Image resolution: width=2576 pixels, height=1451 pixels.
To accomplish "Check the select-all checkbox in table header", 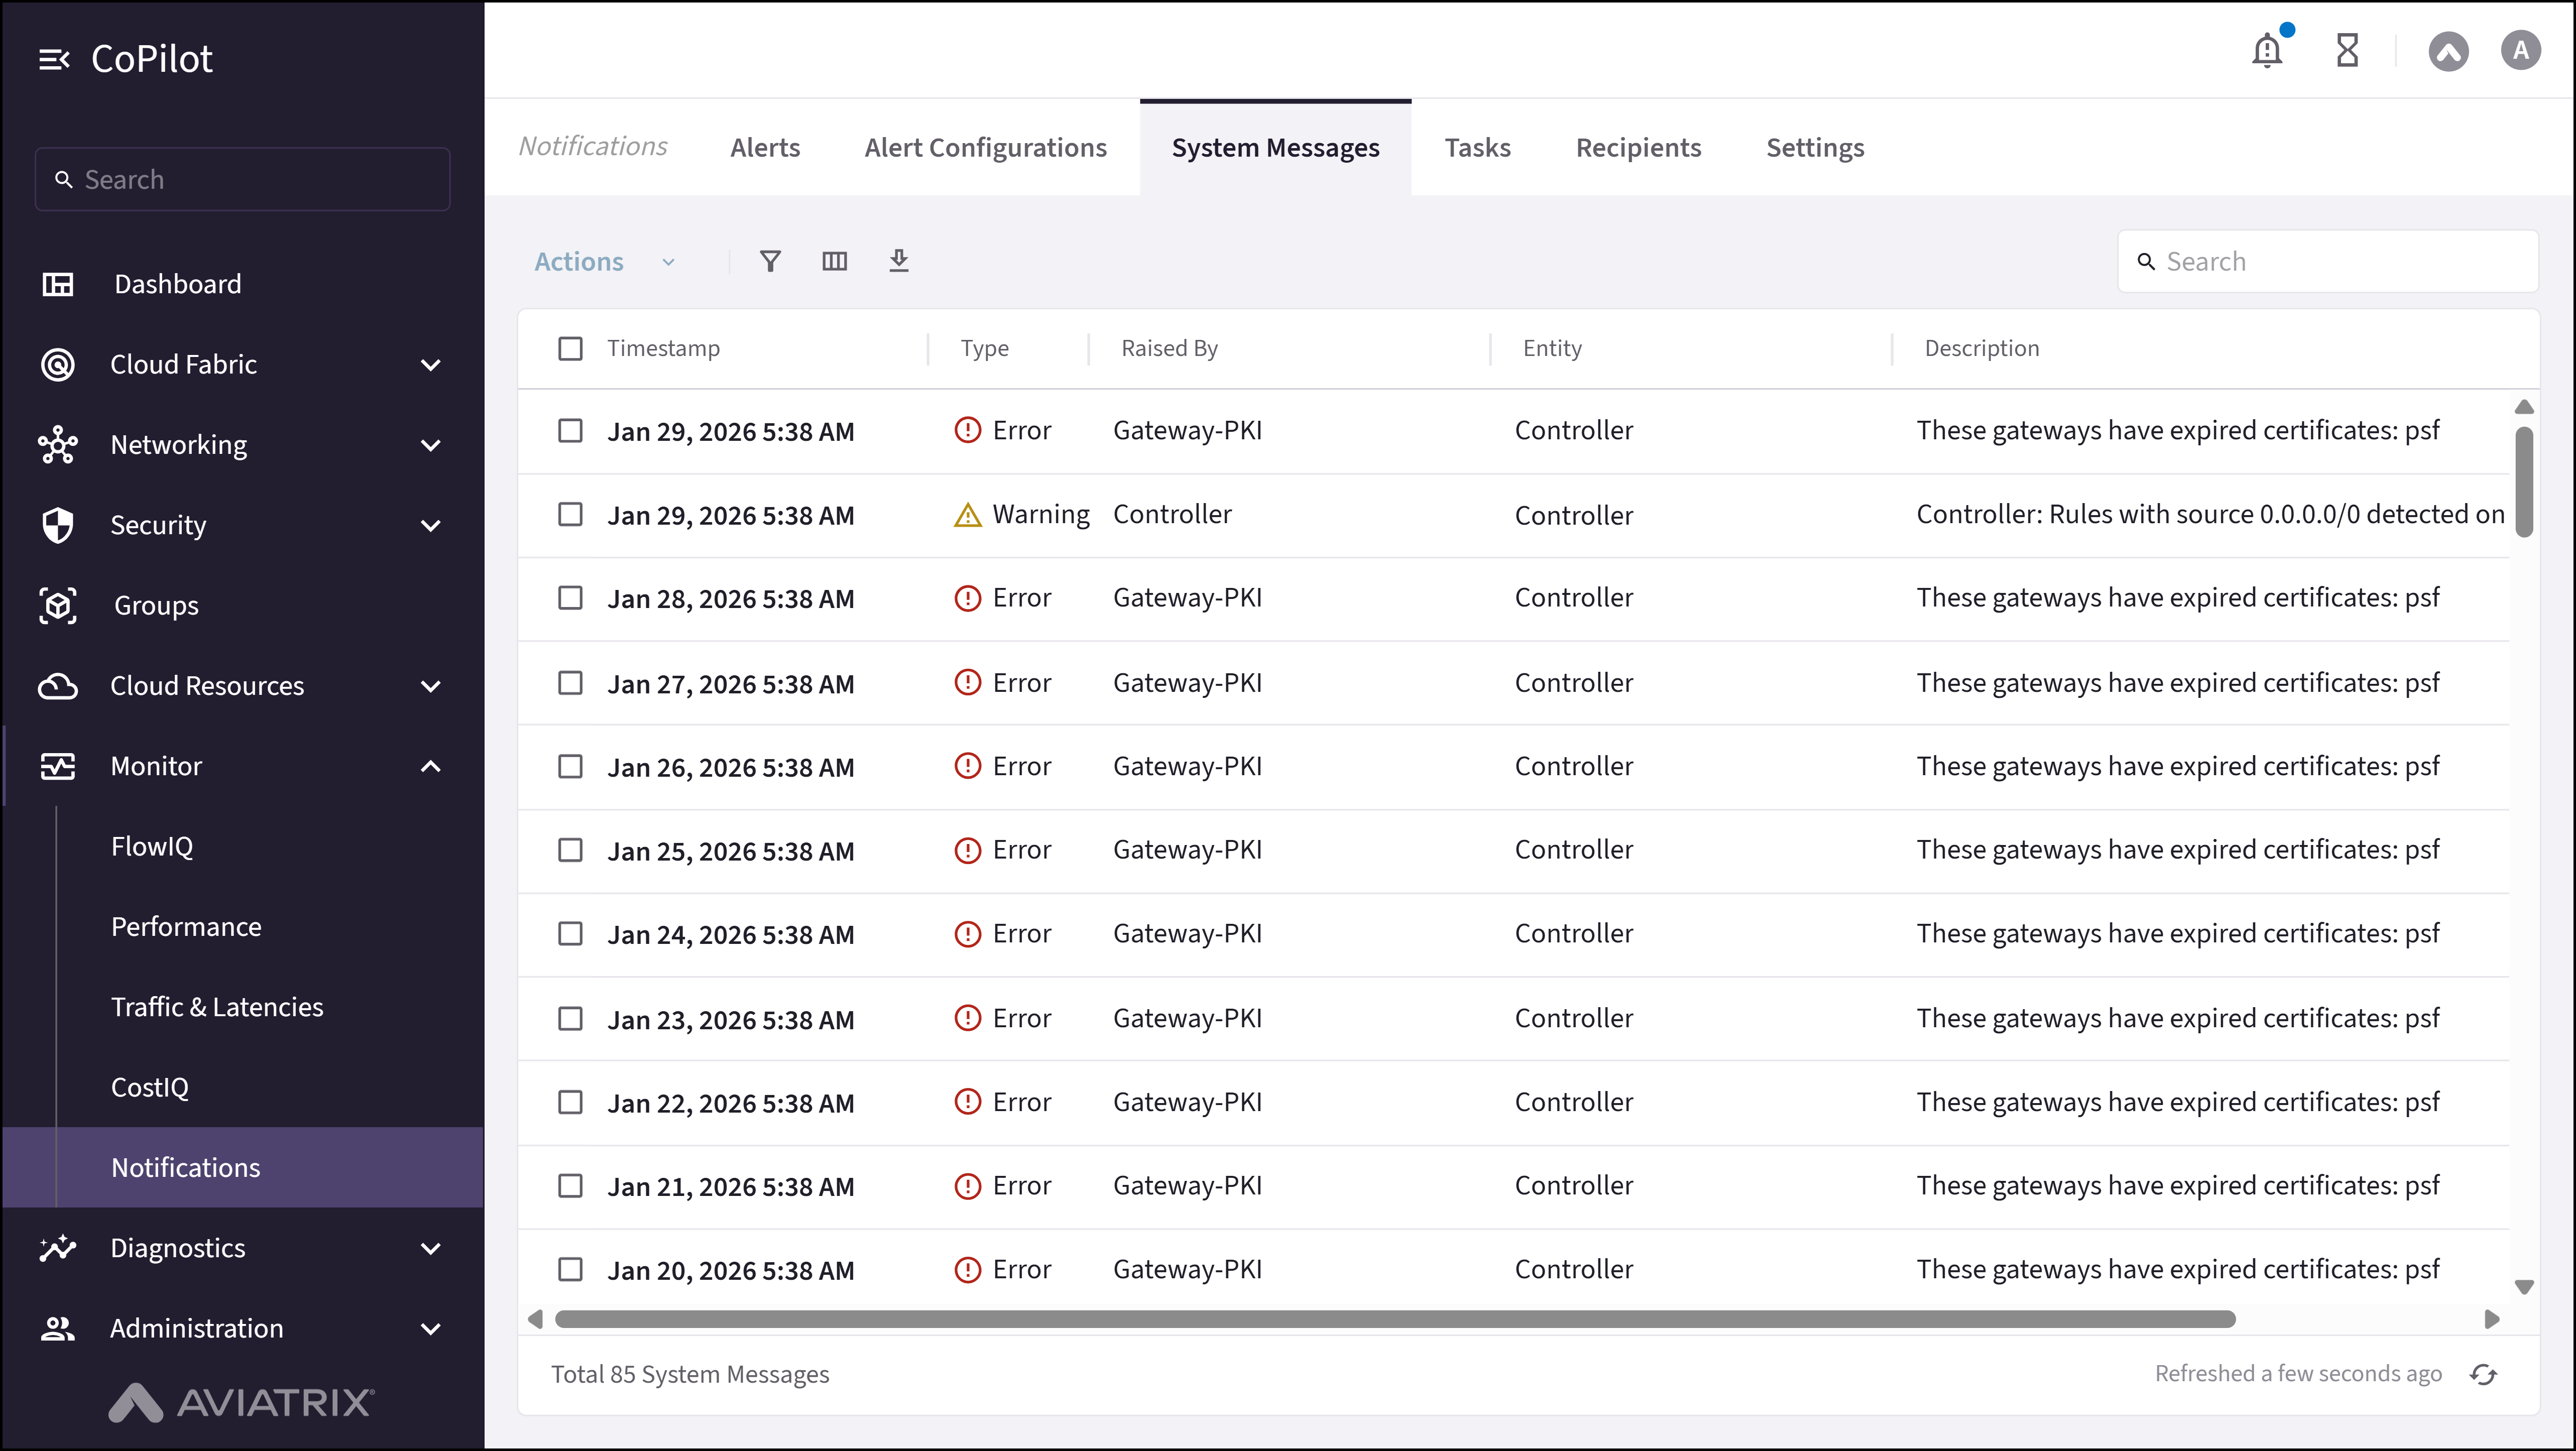I will pos(571,348).
